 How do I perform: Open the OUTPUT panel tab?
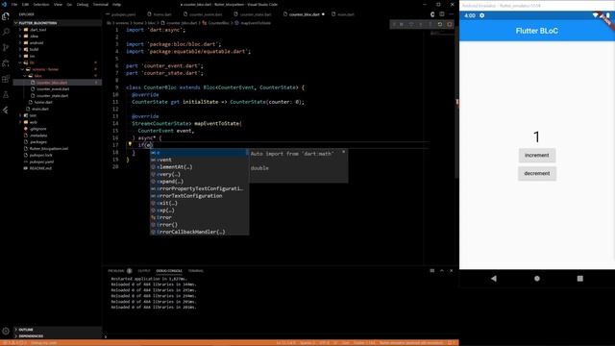[143, 271]
